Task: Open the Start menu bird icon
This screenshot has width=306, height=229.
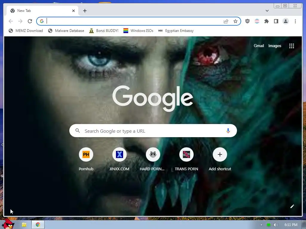Action: coord(8,224)
